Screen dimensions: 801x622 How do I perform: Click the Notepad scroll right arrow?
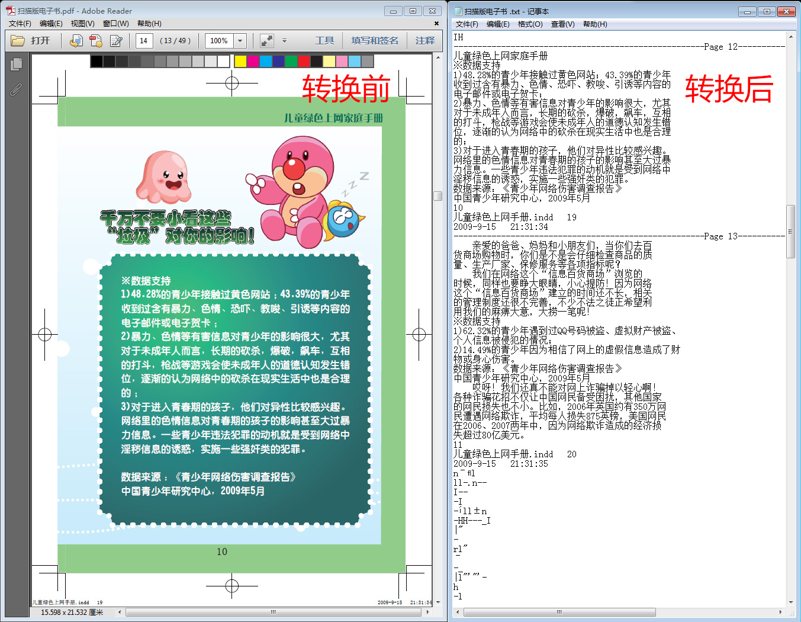pyautogui.click(x=781, y=612)
